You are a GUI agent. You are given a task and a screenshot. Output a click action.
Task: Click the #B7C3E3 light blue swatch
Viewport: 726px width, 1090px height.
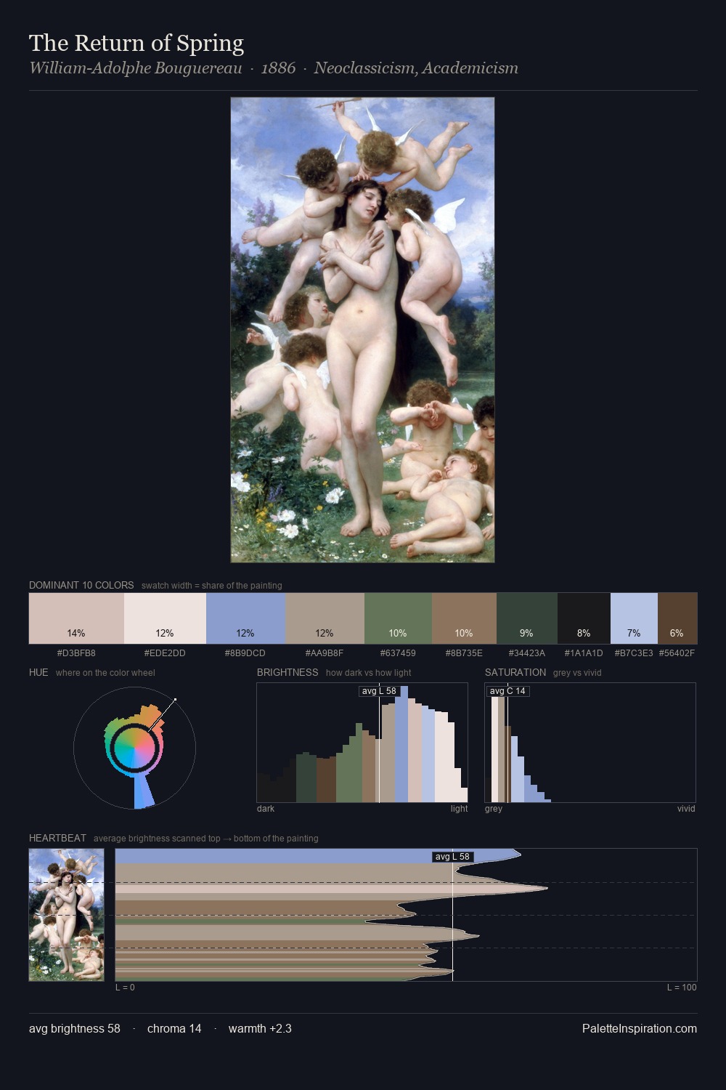point(634,618)
